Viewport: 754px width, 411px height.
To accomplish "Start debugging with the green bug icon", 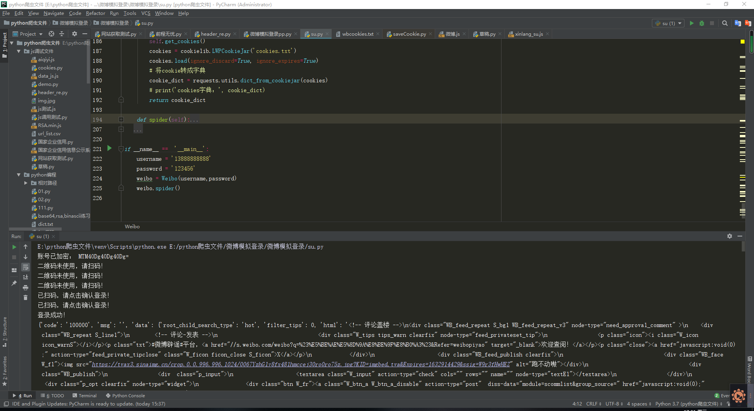I will [702, 23].
